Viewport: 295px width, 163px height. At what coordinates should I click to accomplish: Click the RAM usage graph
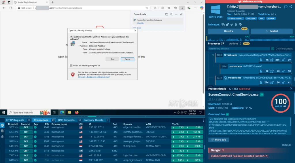(272, 38)
